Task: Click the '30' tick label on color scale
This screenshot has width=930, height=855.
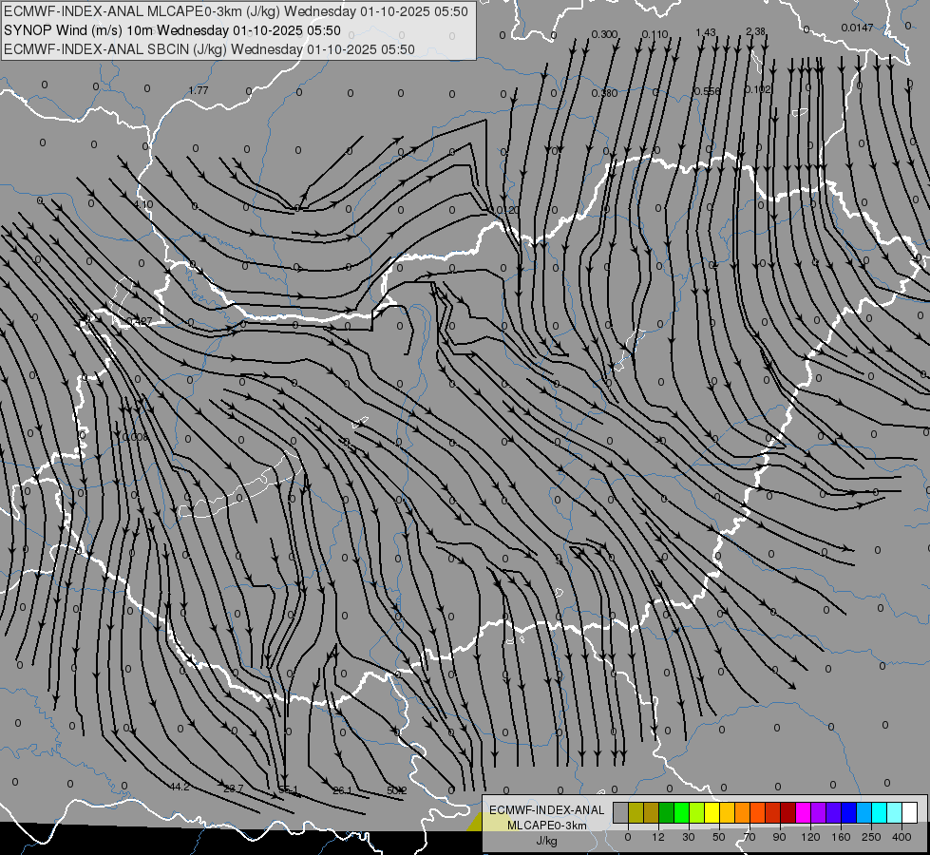Action: click(x=688, y=837)
